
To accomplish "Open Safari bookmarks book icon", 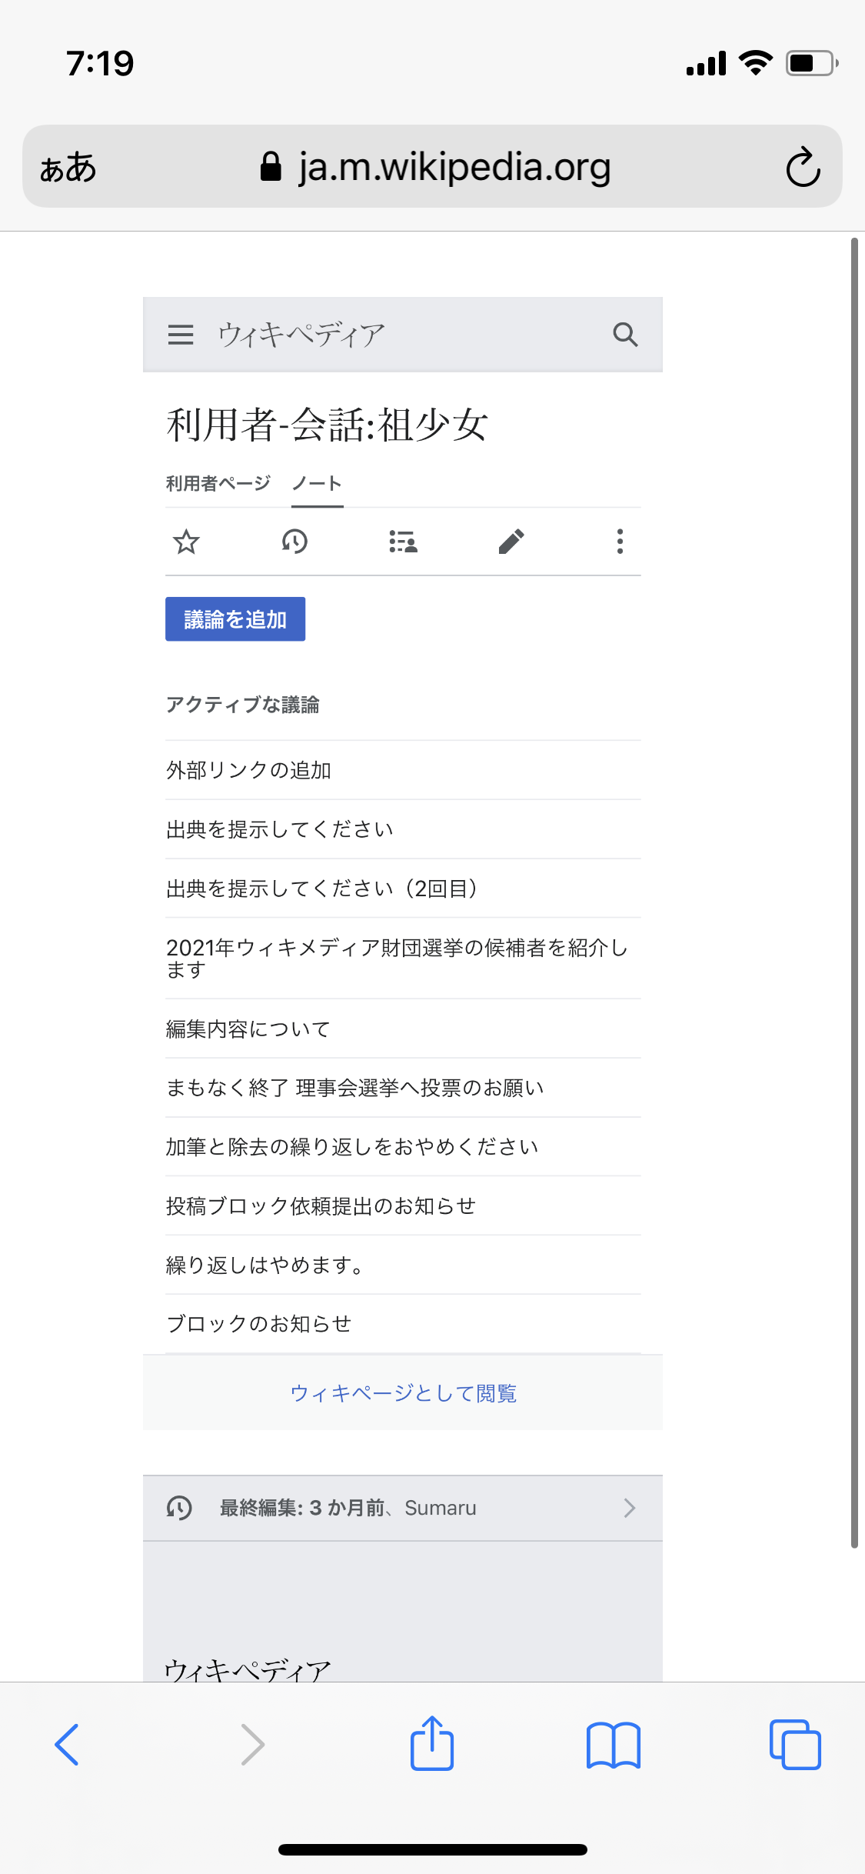I will [x=613, y=1744].
